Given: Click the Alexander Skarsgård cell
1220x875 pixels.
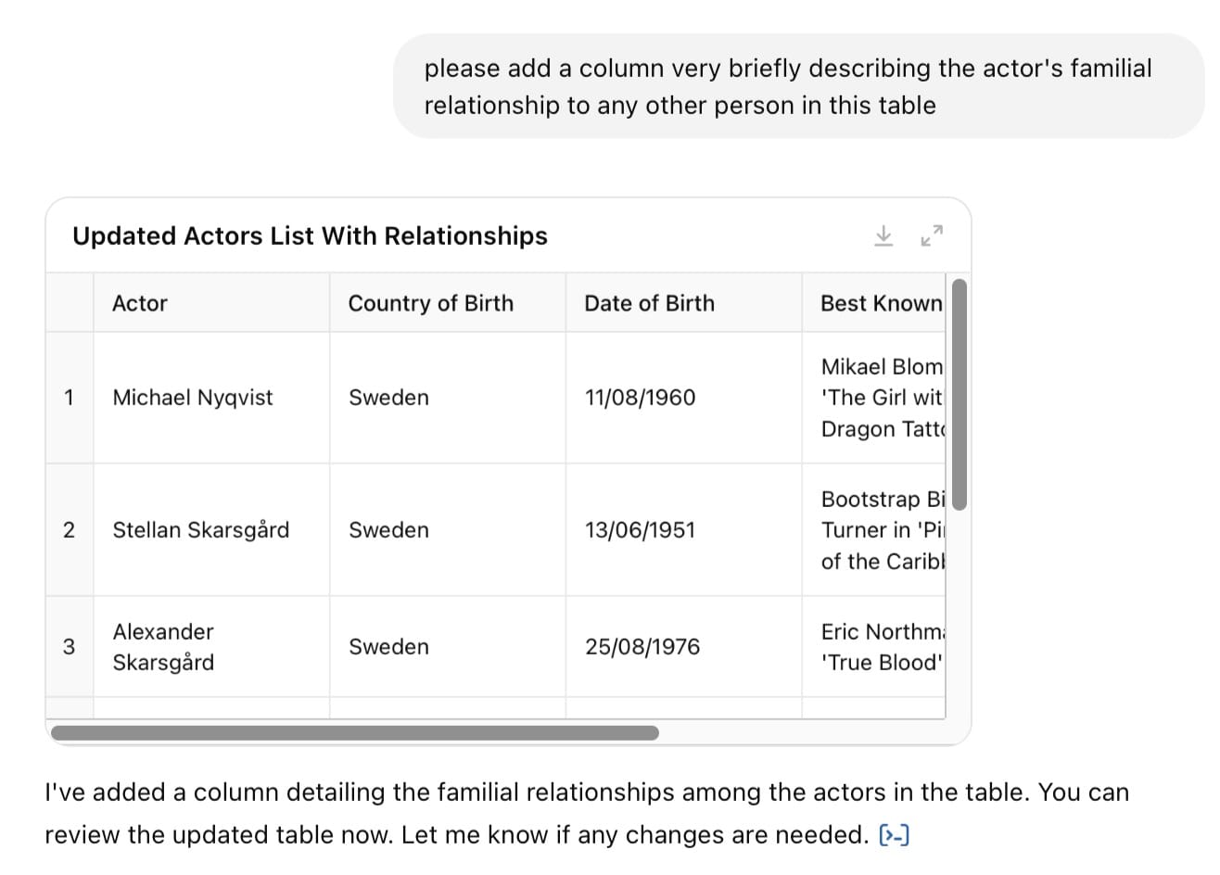Looking at the screenshot, I should tap(164, 647).
